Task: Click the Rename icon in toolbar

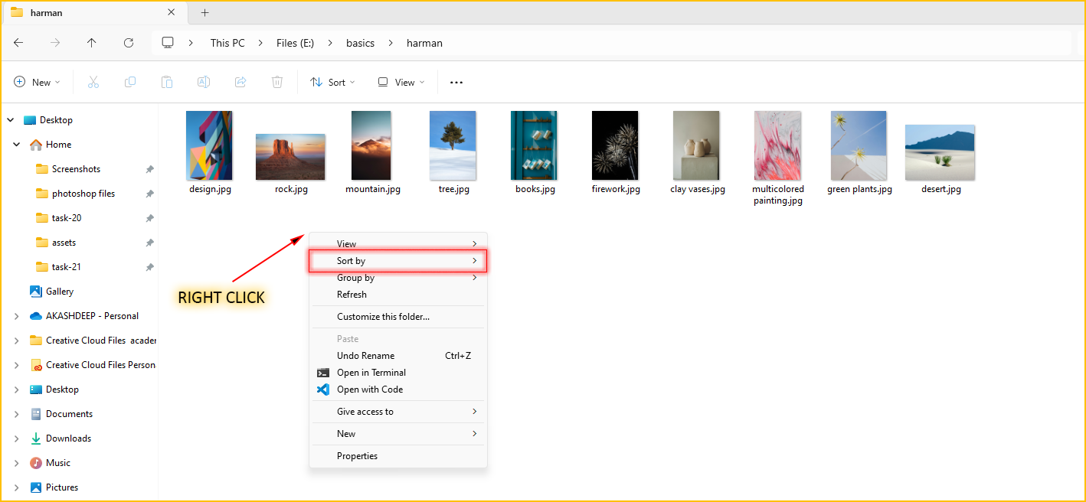Action: click(204, 82)
